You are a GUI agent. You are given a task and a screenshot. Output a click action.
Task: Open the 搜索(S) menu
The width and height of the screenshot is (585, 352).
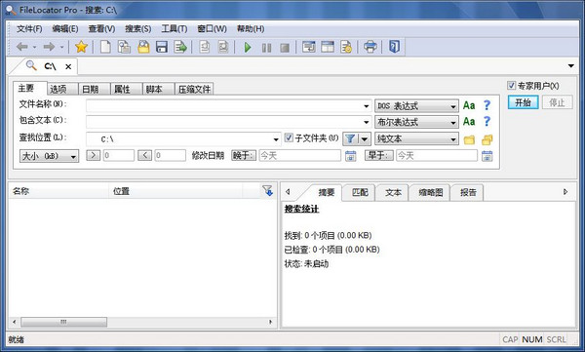pyautogui.click(x=137, y=28)
